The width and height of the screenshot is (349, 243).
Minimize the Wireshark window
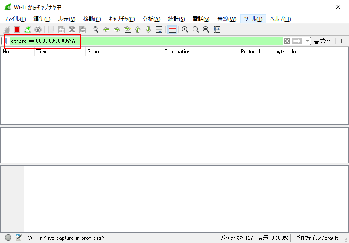pyautogui.click(x=297, y=7)
